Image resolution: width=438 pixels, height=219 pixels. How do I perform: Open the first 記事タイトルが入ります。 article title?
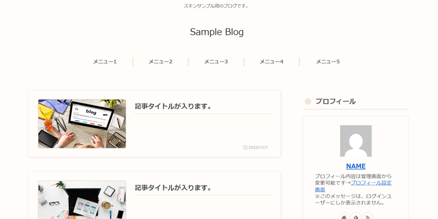(x=174, y=106)
